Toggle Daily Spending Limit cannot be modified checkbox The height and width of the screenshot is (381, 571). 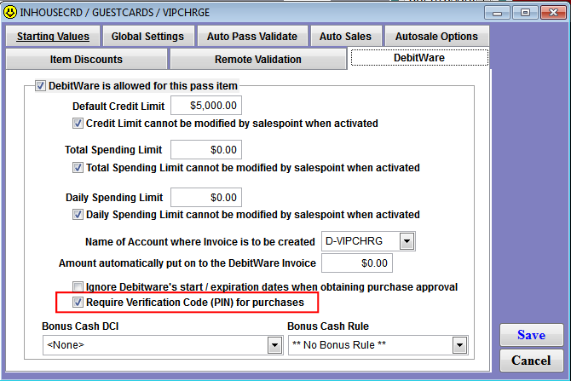click(x=78, y=215)
